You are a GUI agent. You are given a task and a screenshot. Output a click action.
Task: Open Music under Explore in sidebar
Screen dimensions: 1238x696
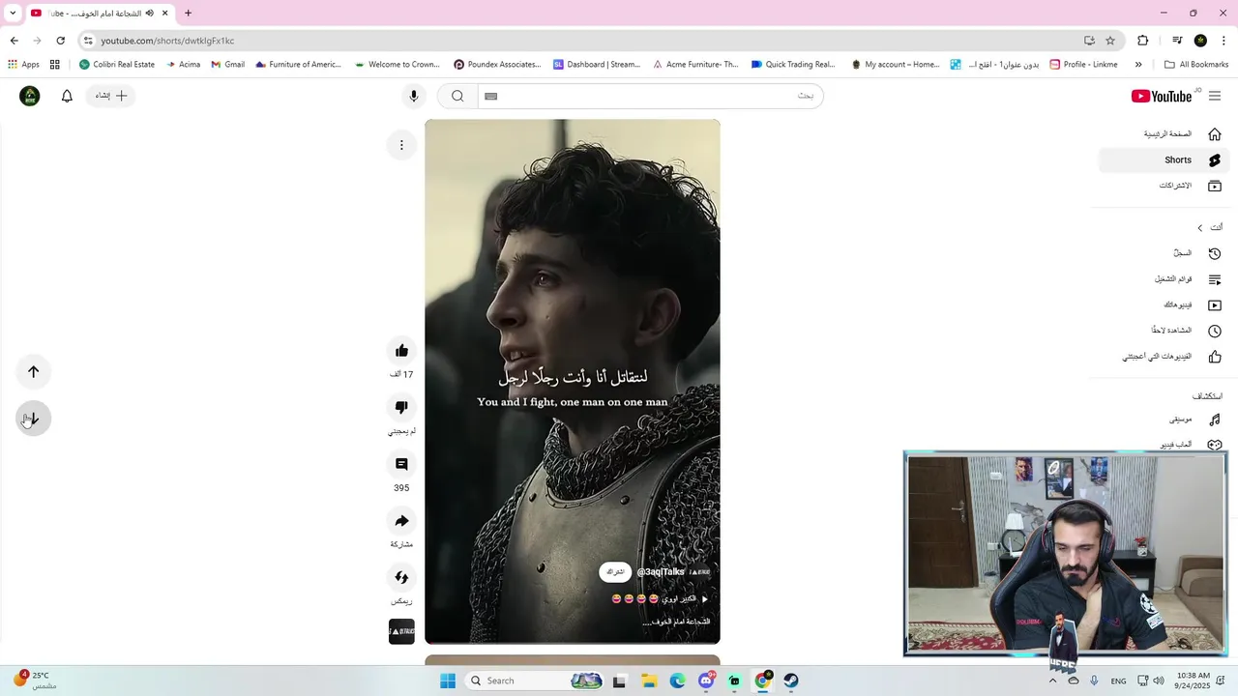1164,420
